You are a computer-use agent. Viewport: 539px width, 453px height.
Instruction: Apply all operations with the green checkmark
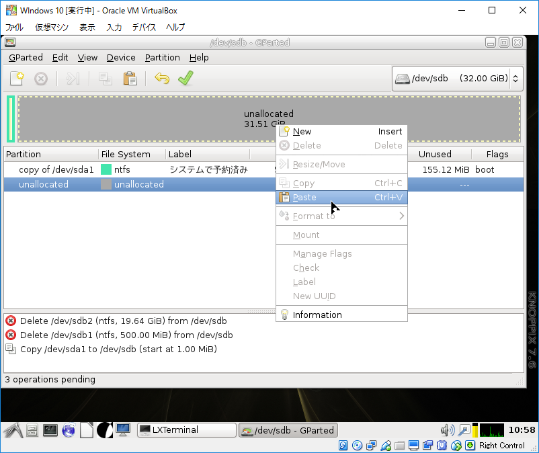[185, 78]
